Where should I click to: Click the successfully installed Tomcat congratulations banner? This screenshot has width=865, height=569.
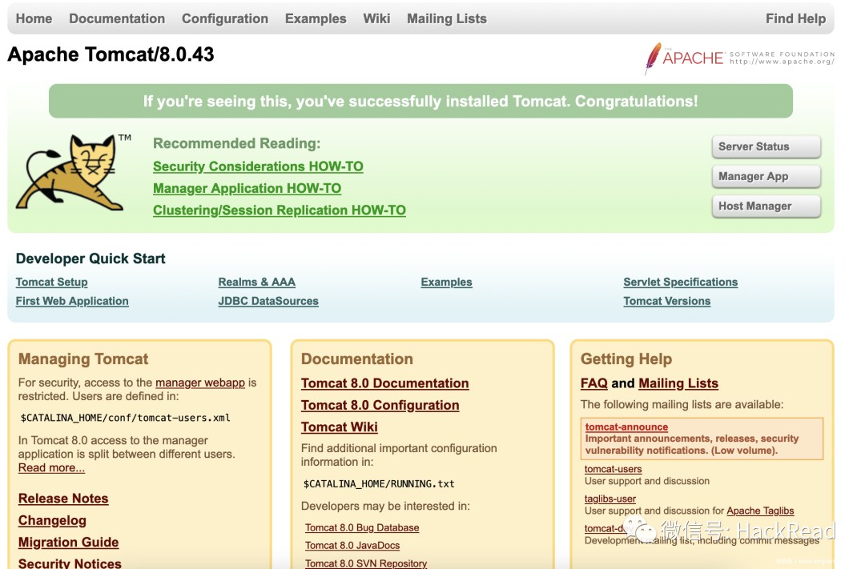coord(421,101)
